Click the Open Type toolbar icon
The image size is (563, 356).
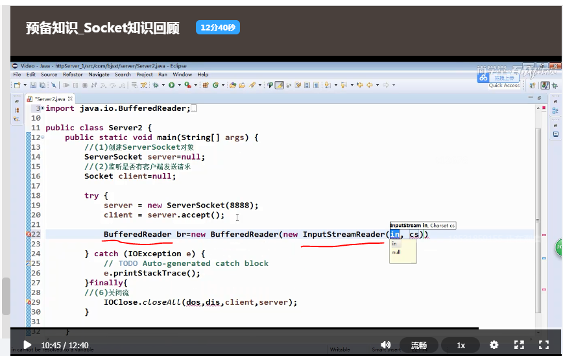(233, 85)
